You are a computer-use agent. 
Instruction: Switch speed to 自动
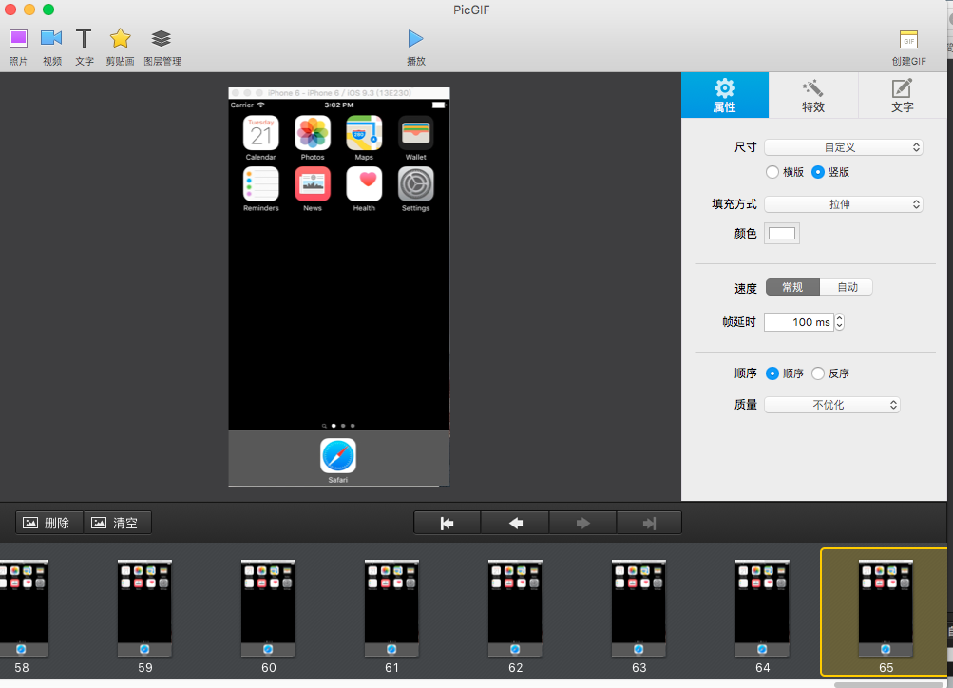click(847, 287)
